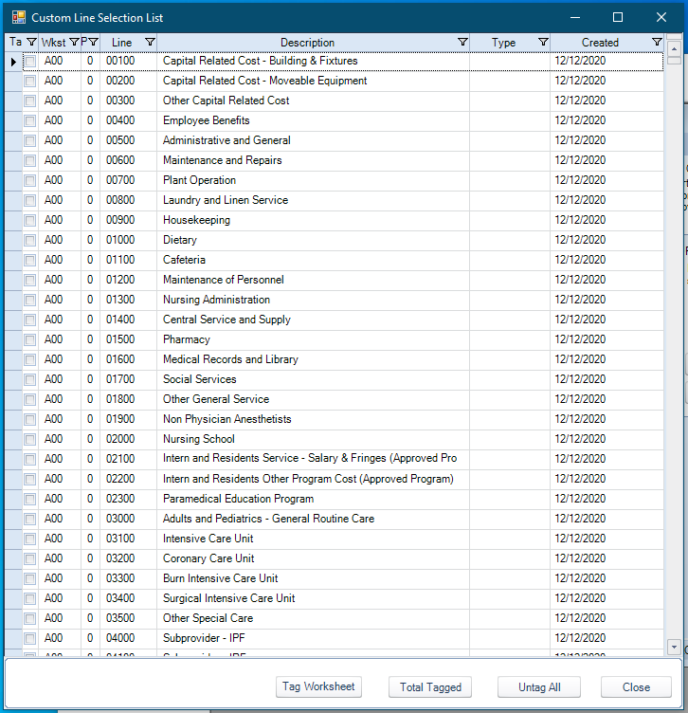Screen dimensions: 688x713
Task: Open the Created column filter
Action: click(x=657, y=43)
